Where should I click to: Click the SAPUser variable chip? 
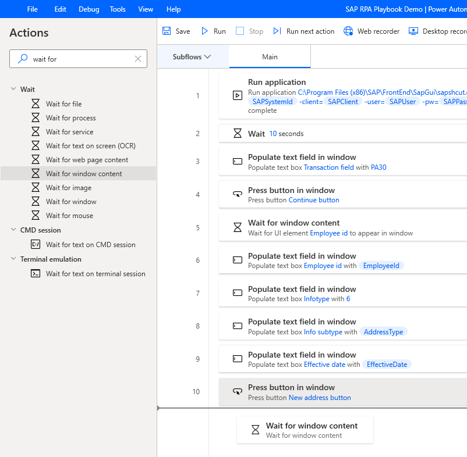click(402, 102)
